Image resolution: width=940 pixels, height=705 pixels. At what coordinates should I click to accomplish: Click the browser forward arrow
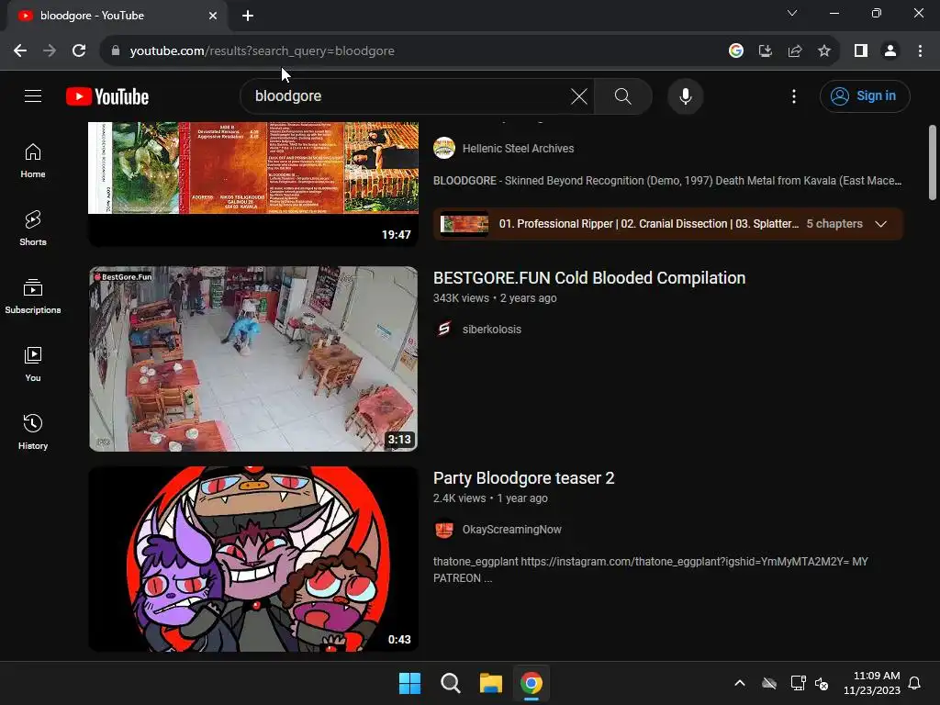(x=50, y=51)
